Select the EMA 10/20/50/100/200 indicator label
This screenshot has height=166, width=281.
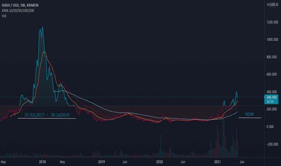click(x=18, y=11)
